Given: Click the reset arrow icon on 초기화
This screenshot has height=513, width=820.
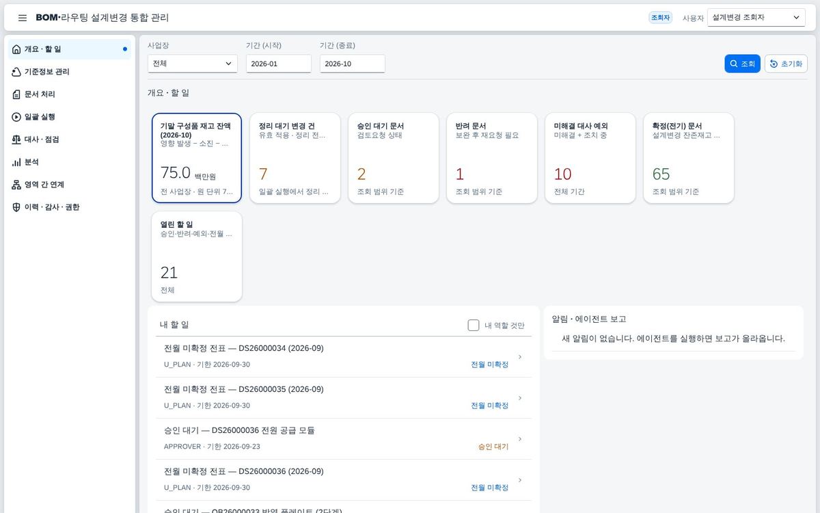Looking at the screenshot, I should (774, 64).
